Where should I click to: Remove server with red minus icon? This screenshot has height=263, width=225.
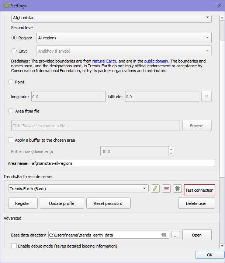166,189
